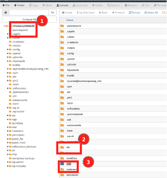
Task: Expand etc in the folder tree
Action: coord(8,115)
